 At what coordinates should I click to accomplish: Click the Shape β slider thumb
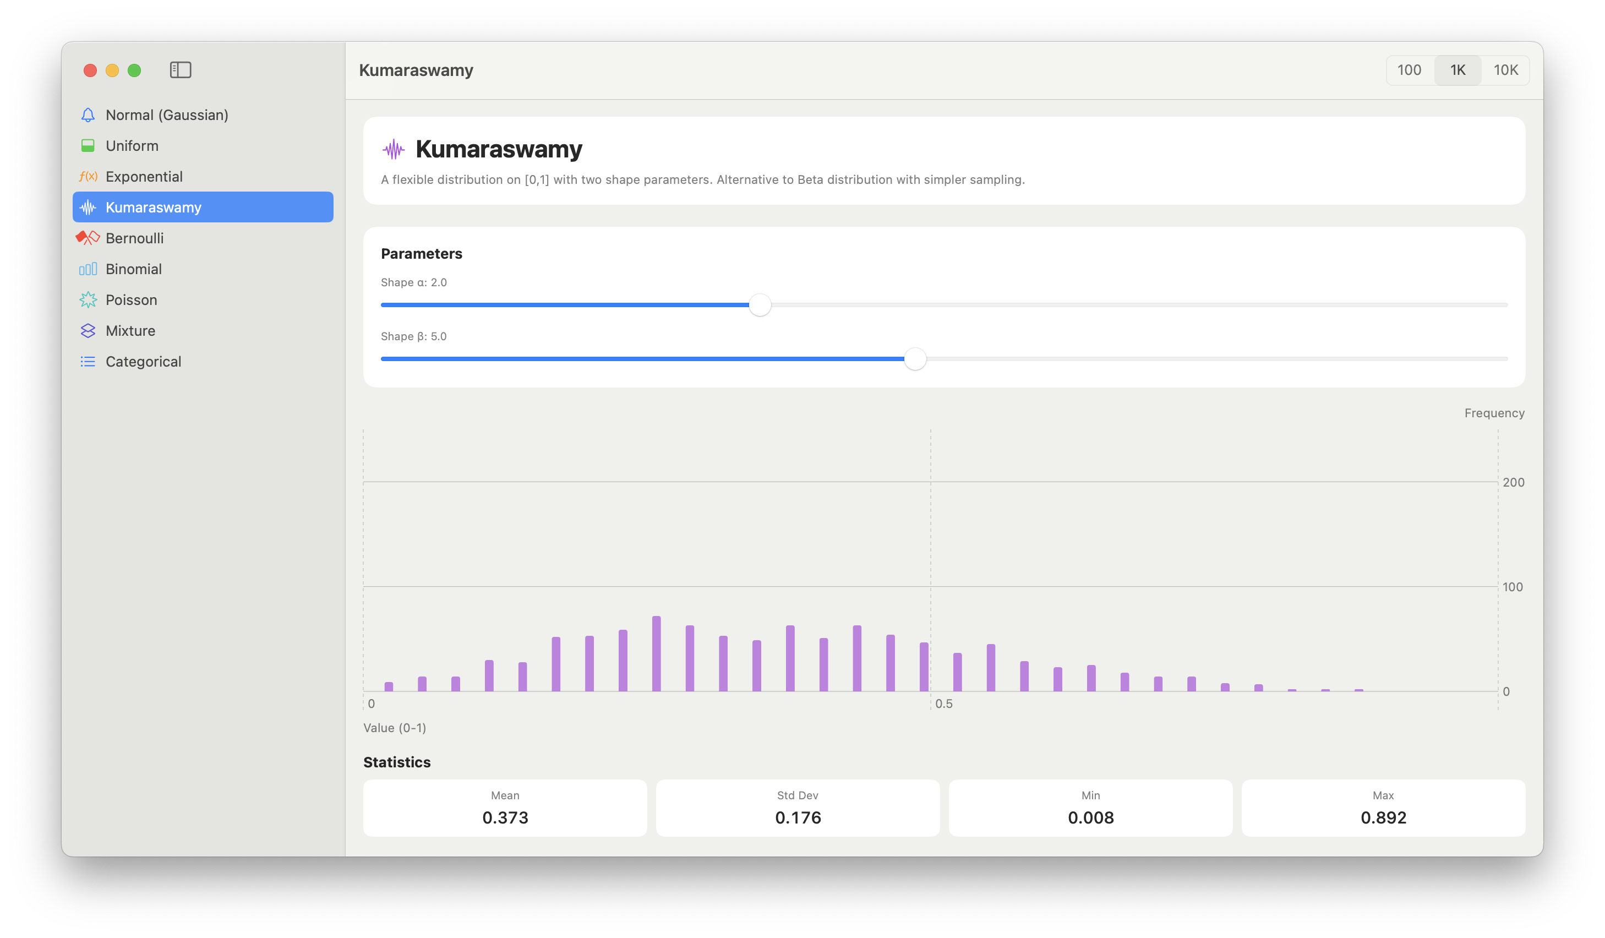click(x=915, y=359)
